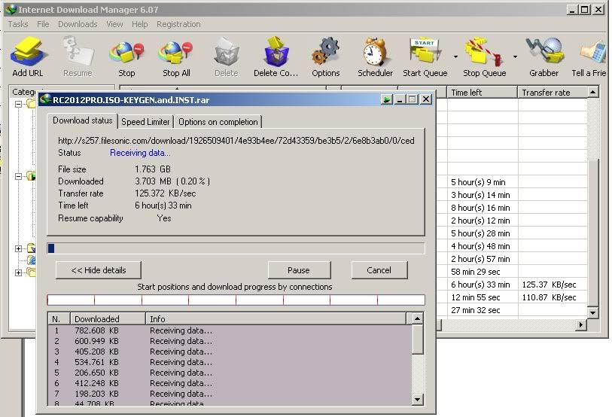Click the main list scroll up arrow

(592, 93)
